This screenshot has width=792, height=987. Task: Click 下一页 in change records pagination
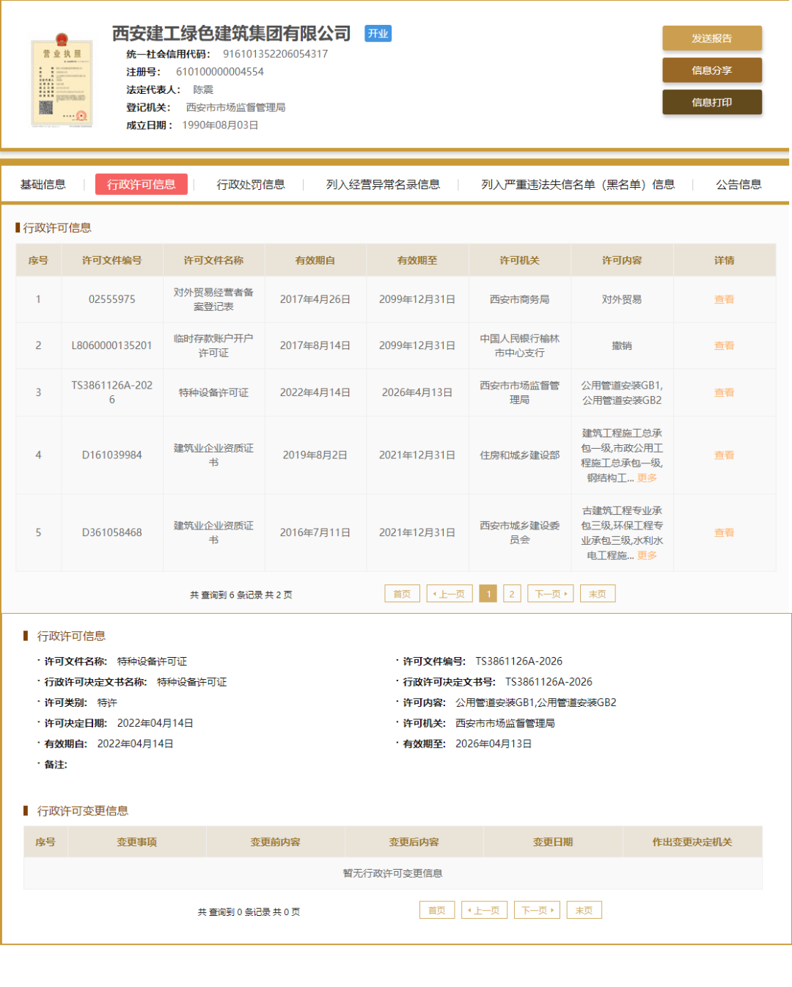coord(538,910)
